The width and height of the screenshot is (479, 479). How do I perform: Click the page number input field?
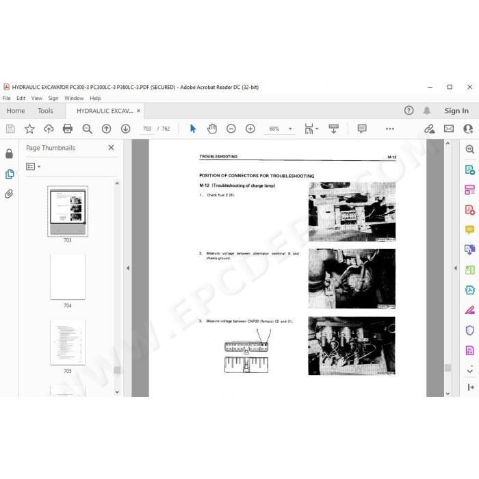tap(147, 129)
